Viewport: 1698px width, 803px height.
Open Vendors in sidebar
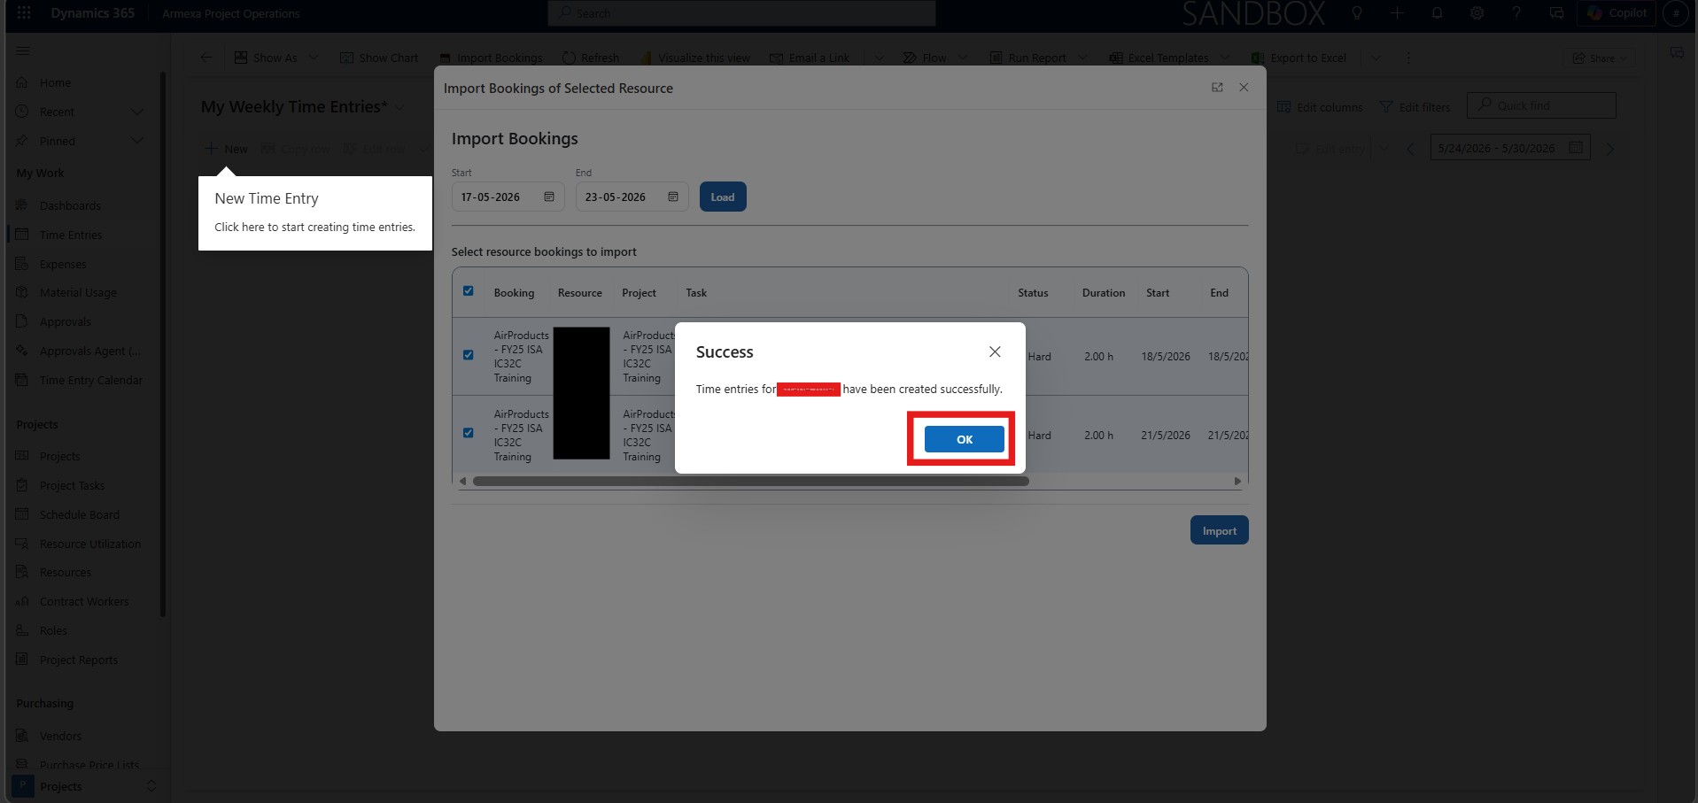60,736
